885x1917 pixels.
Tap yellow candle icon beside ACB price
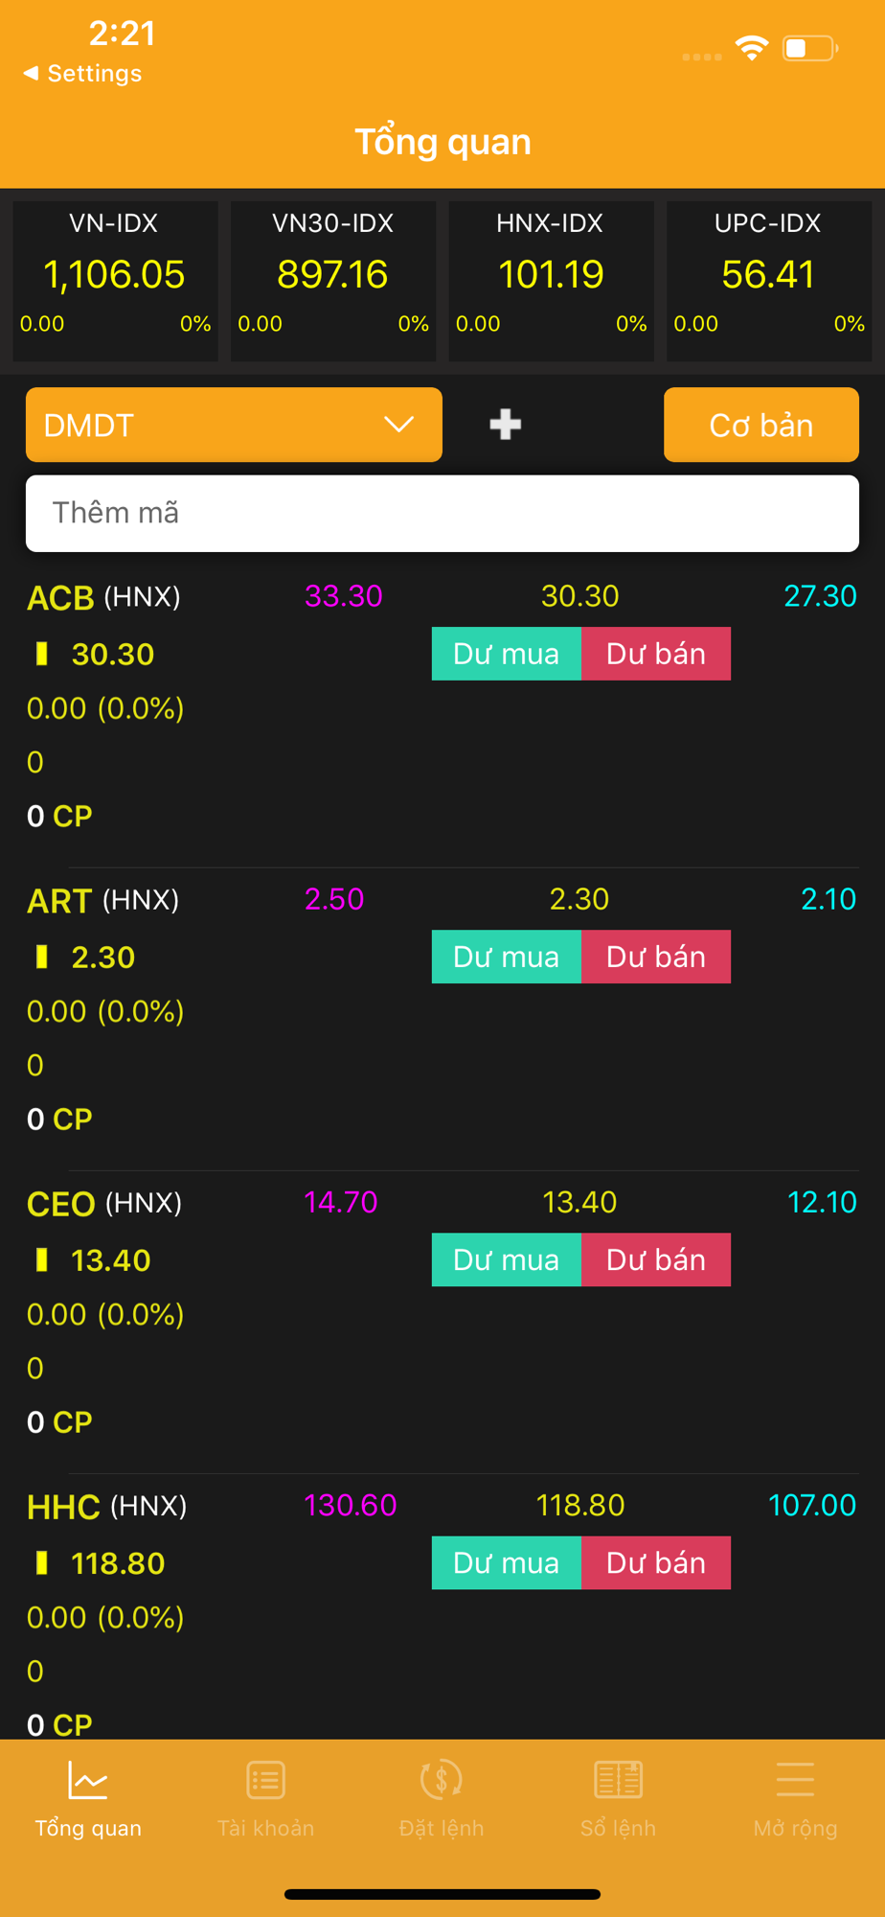pyautogui.click(x=41, y=654)
